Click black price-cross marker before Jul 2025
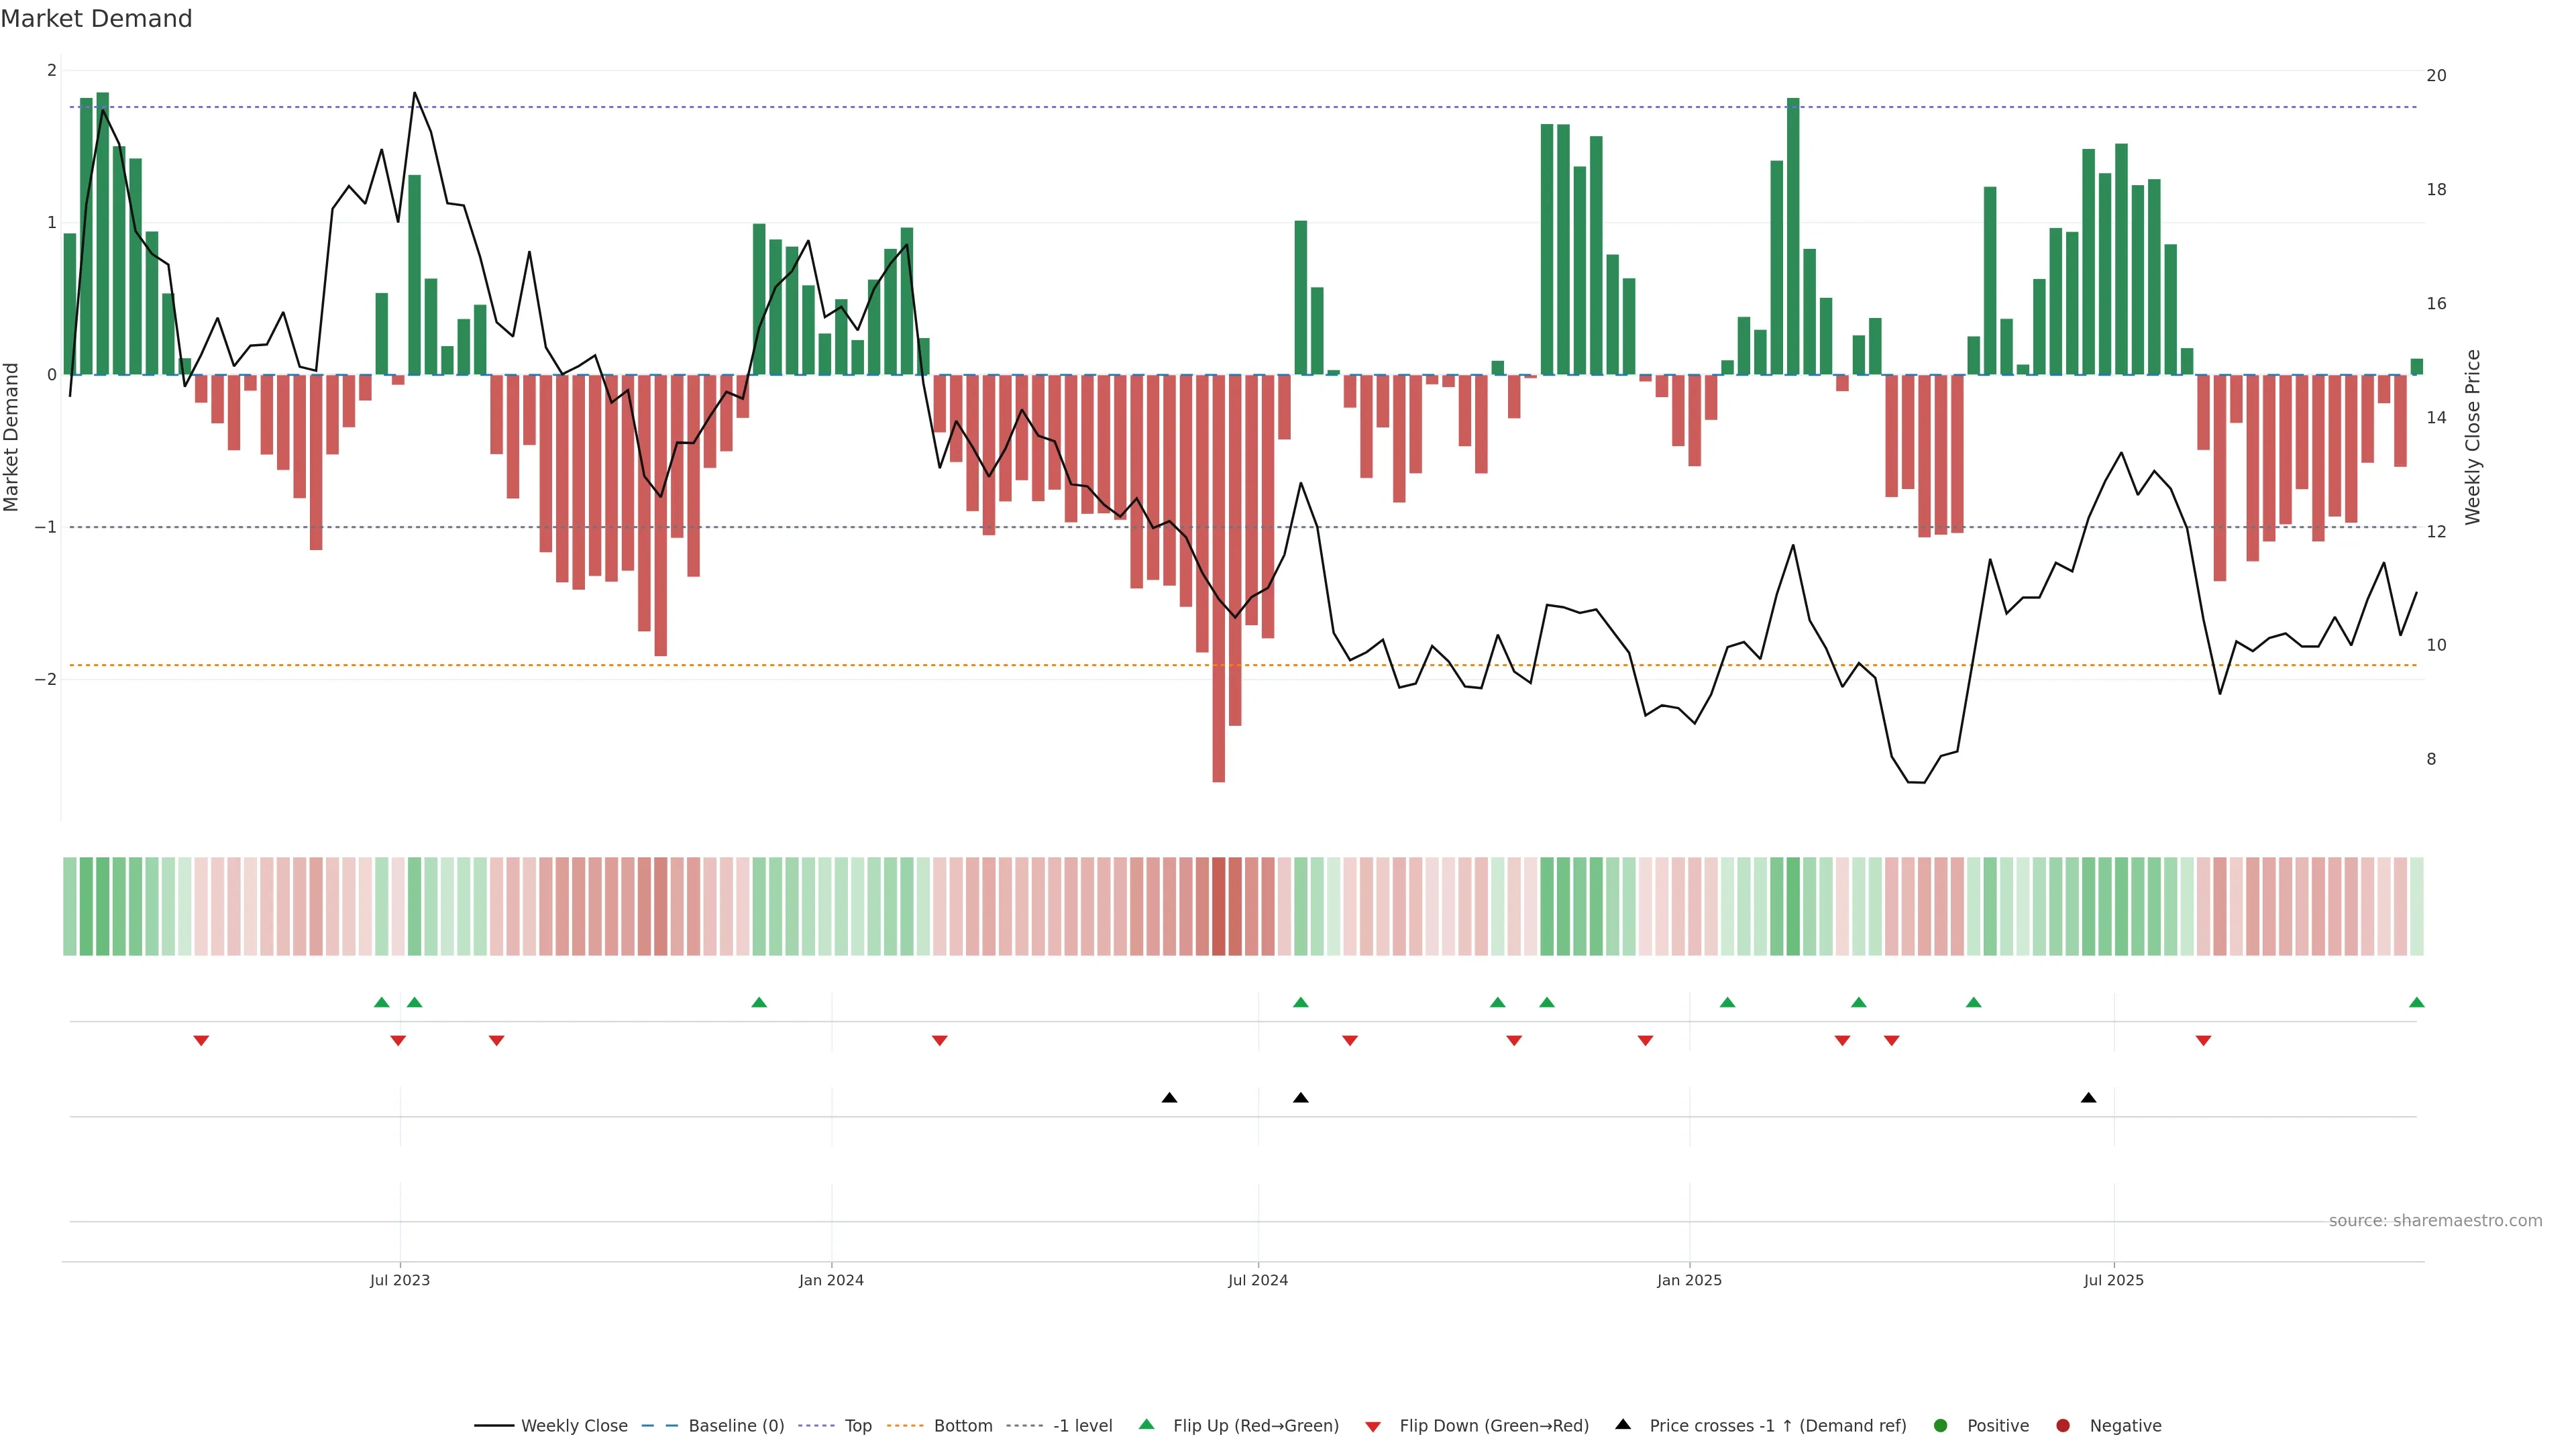 pos(2088,1098)
